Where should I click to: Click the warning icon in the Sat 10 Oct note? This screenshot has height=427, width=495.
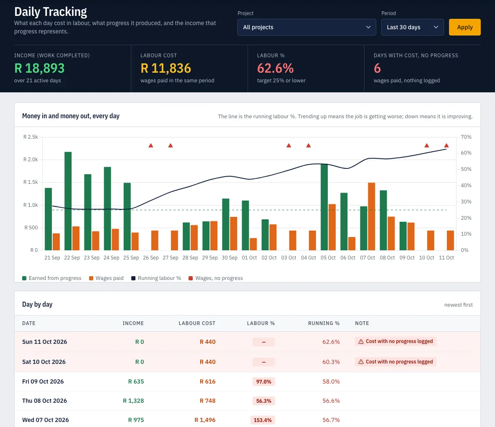361,362
